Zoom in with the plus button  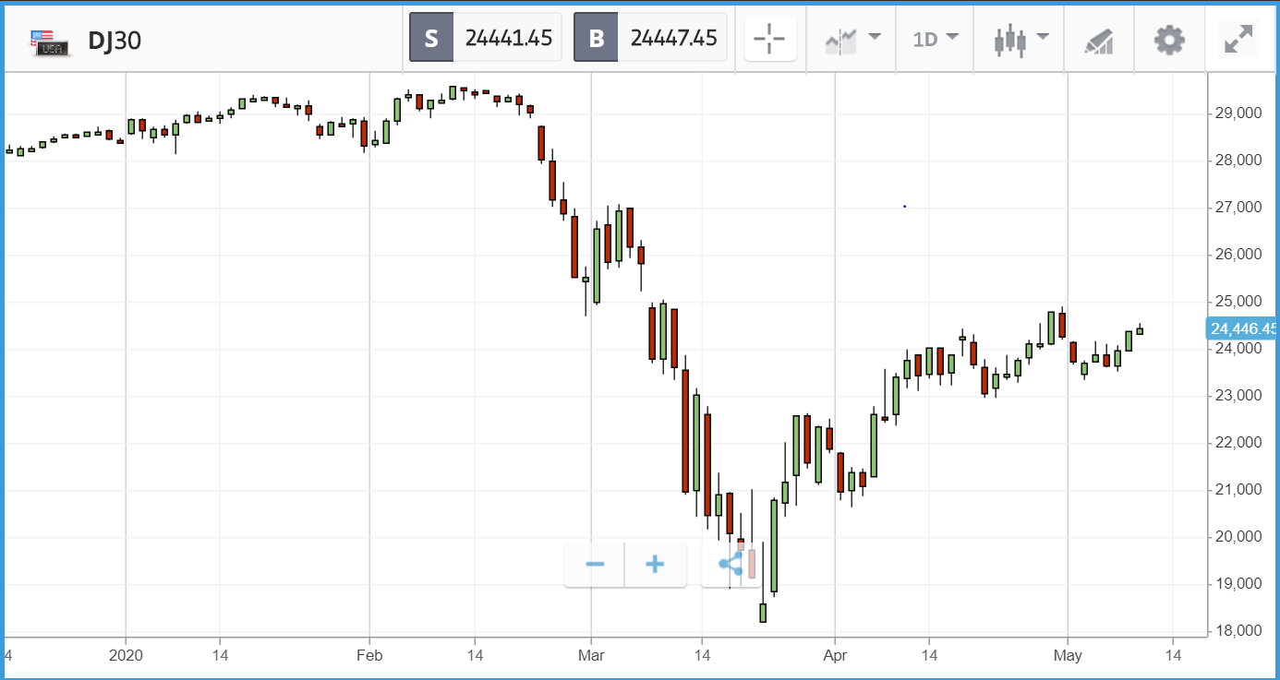pyautogui.click(x=655, y=565)
